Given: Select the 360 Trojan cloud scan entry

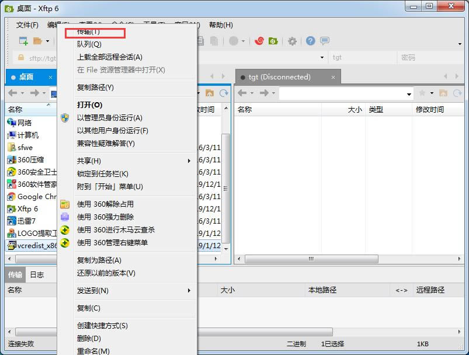Looking at the screenshot, I should tap(116, 230).
